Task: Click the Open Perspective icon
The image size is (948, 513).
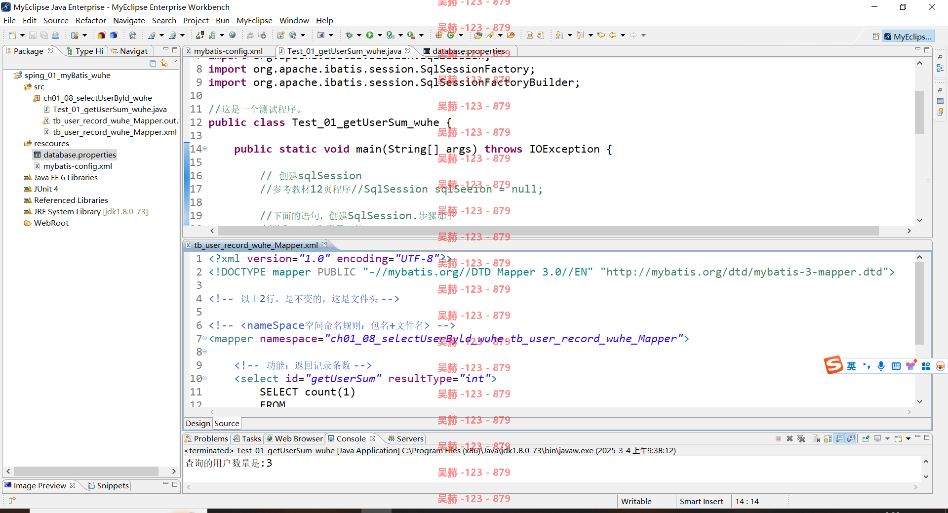Action: pos(875,37)
